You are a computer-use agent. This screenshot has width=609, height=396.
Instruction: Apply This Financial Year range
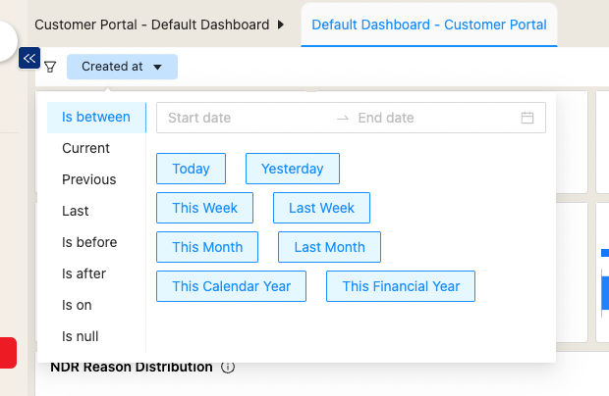401,286
